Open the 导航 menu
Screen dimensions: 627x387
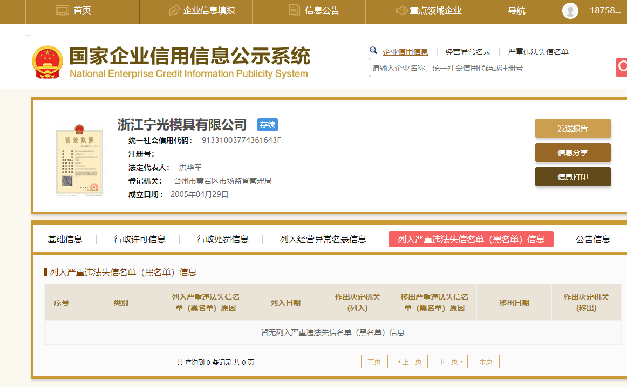tap(516, 11)
